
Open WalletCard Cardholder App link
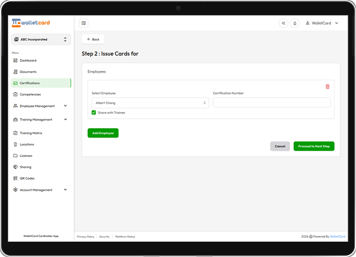pyautogui.click(x=41, y=236)
